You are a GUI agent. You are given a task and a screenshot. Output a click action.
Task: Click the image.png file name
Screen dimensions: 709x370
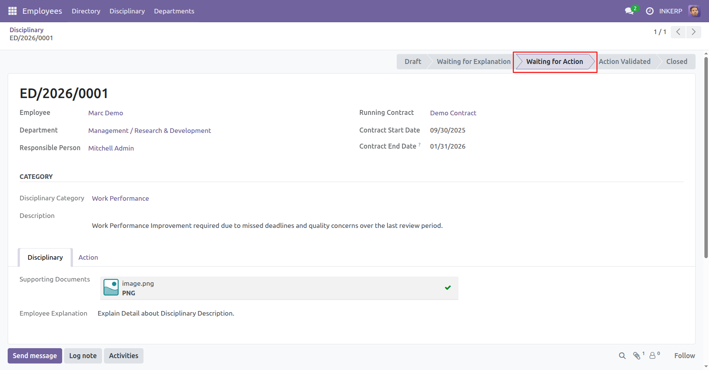point(138,283)
